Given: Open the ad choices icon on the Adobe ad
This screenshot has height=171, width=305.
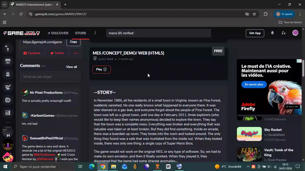Looking at the screenshot, I should 298,61.
